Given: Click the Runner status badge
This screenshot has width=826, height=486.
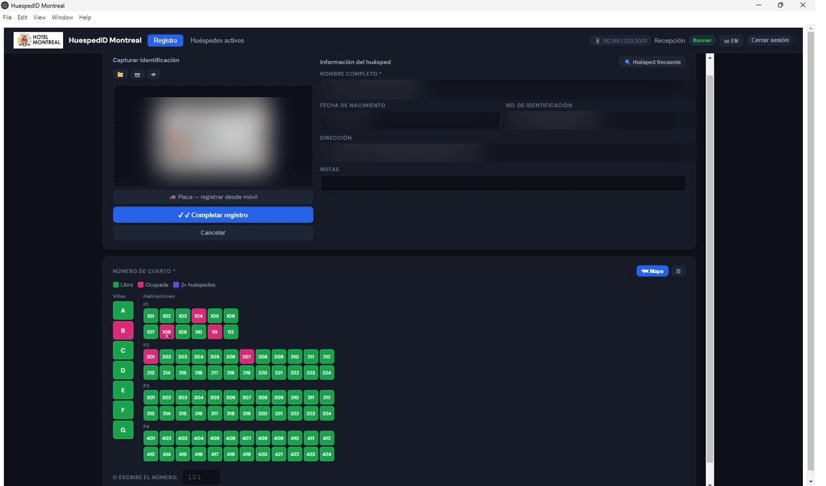Looking at the screenshot, I should pos(702,41).
